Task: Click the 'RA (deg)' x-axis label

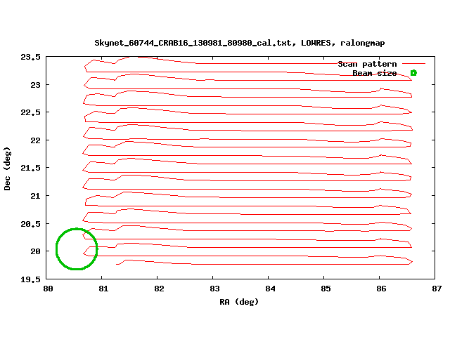Action: (239, 302)
